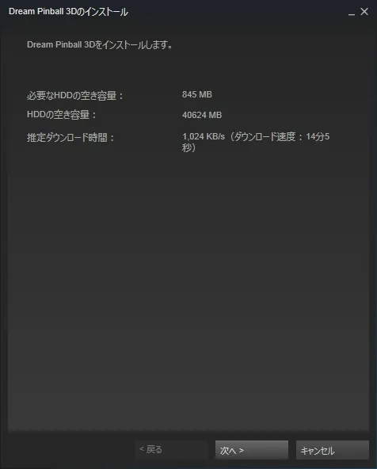
Task: Click the window title Dream Pinball 3Dのインストール
Action: point(68,12)
